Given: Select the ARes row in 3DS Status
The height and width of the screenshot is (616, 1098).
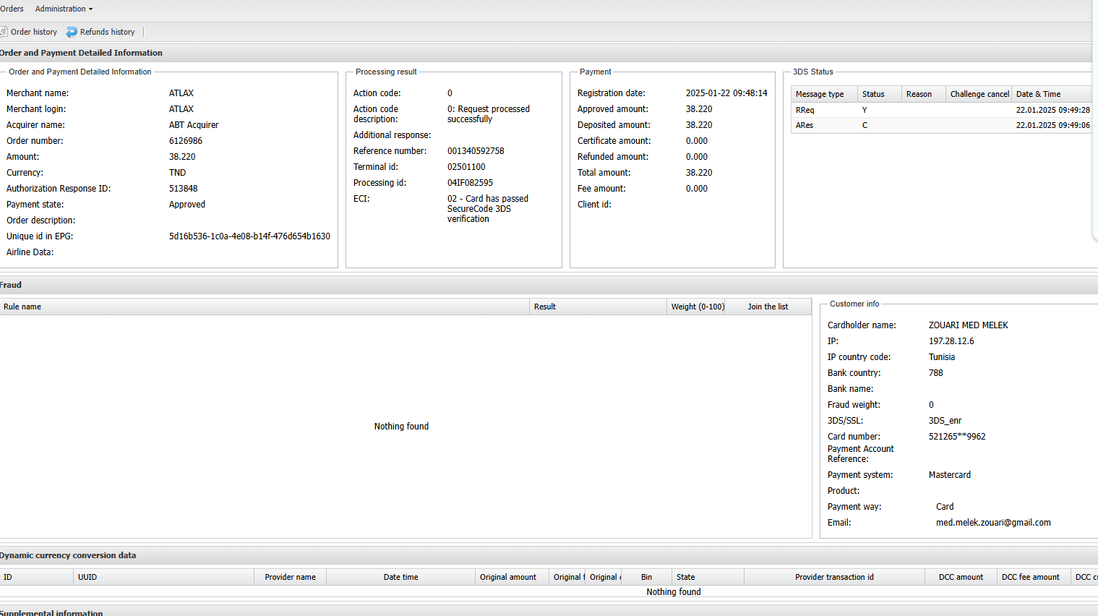Looking at the screenshot, I should click(805, 125).
